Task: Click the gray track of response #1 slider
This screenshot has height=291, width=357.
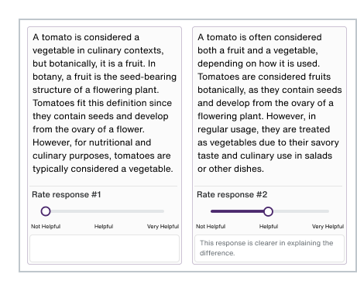Action: click(x=108, y=211)
